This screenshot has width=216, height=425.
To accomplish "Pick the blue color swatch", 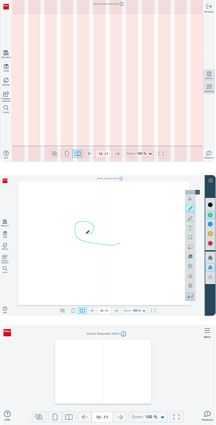I will tap(210, 224).
